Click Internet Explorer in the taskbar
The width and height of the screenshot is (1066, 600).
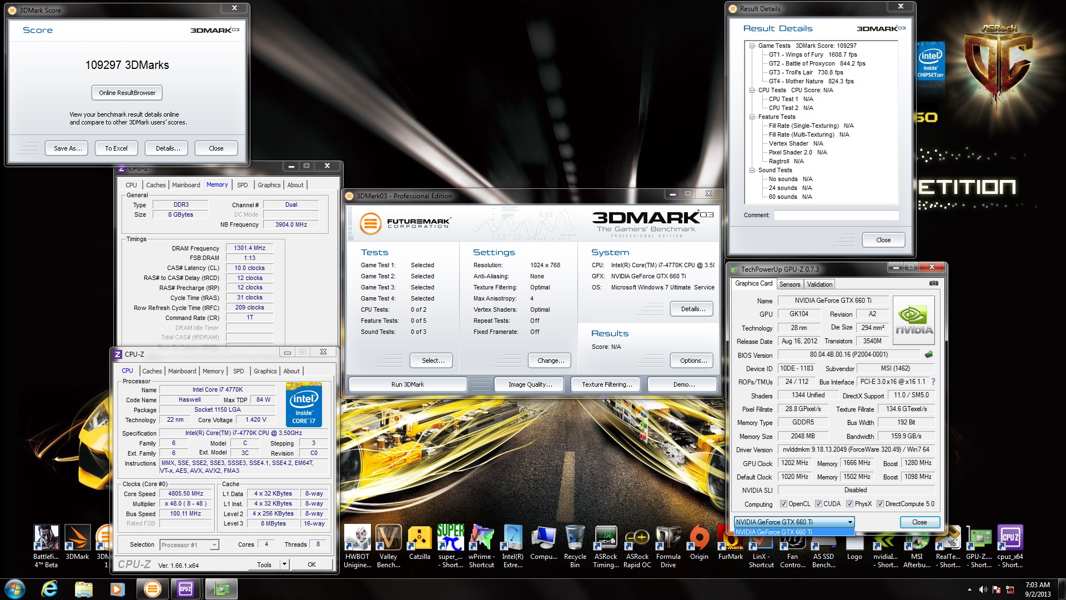coord(49,588)
